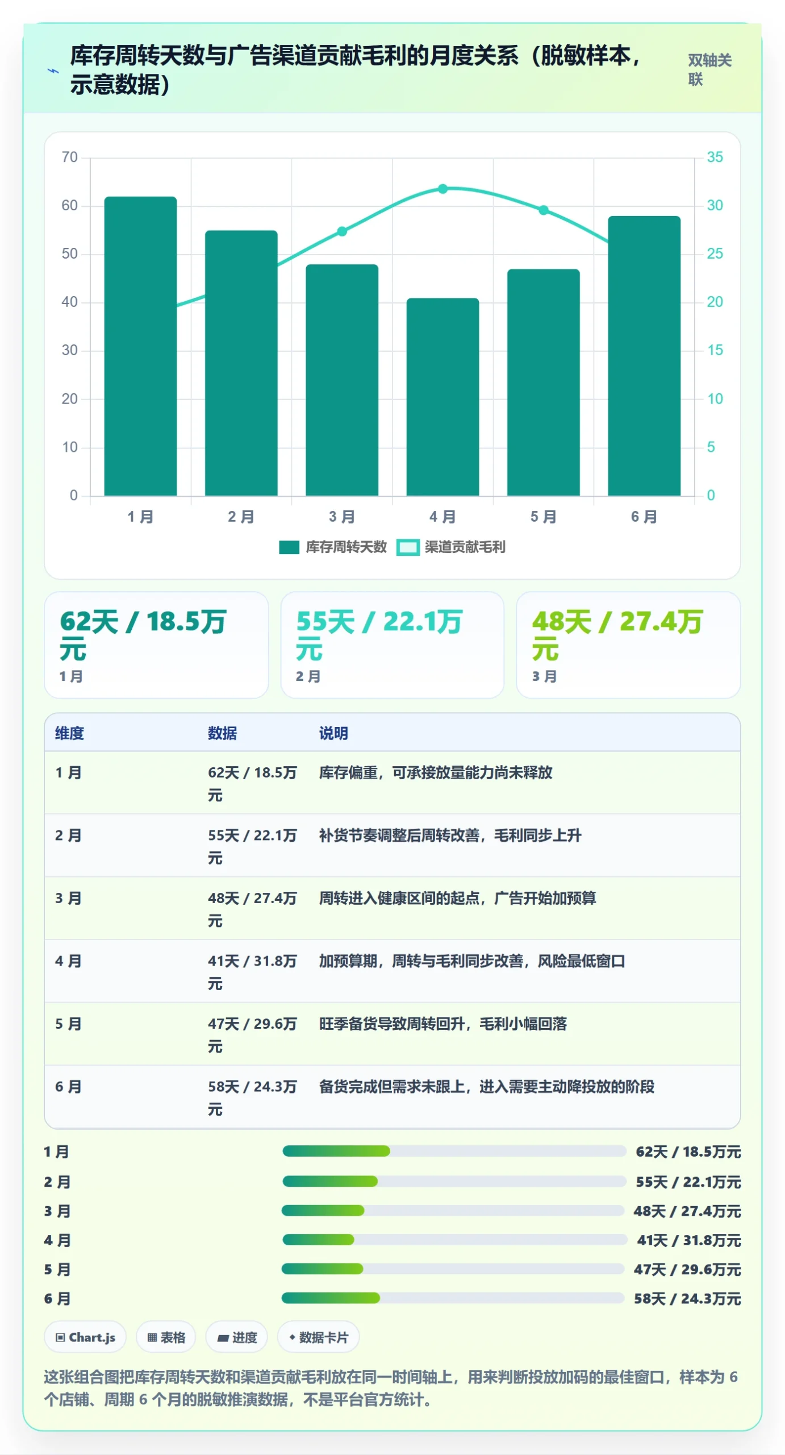This screenshot has width=785, height=1455.
Task: Open the 55天 / 22.1万元 data card
Action: pos(392,645)
